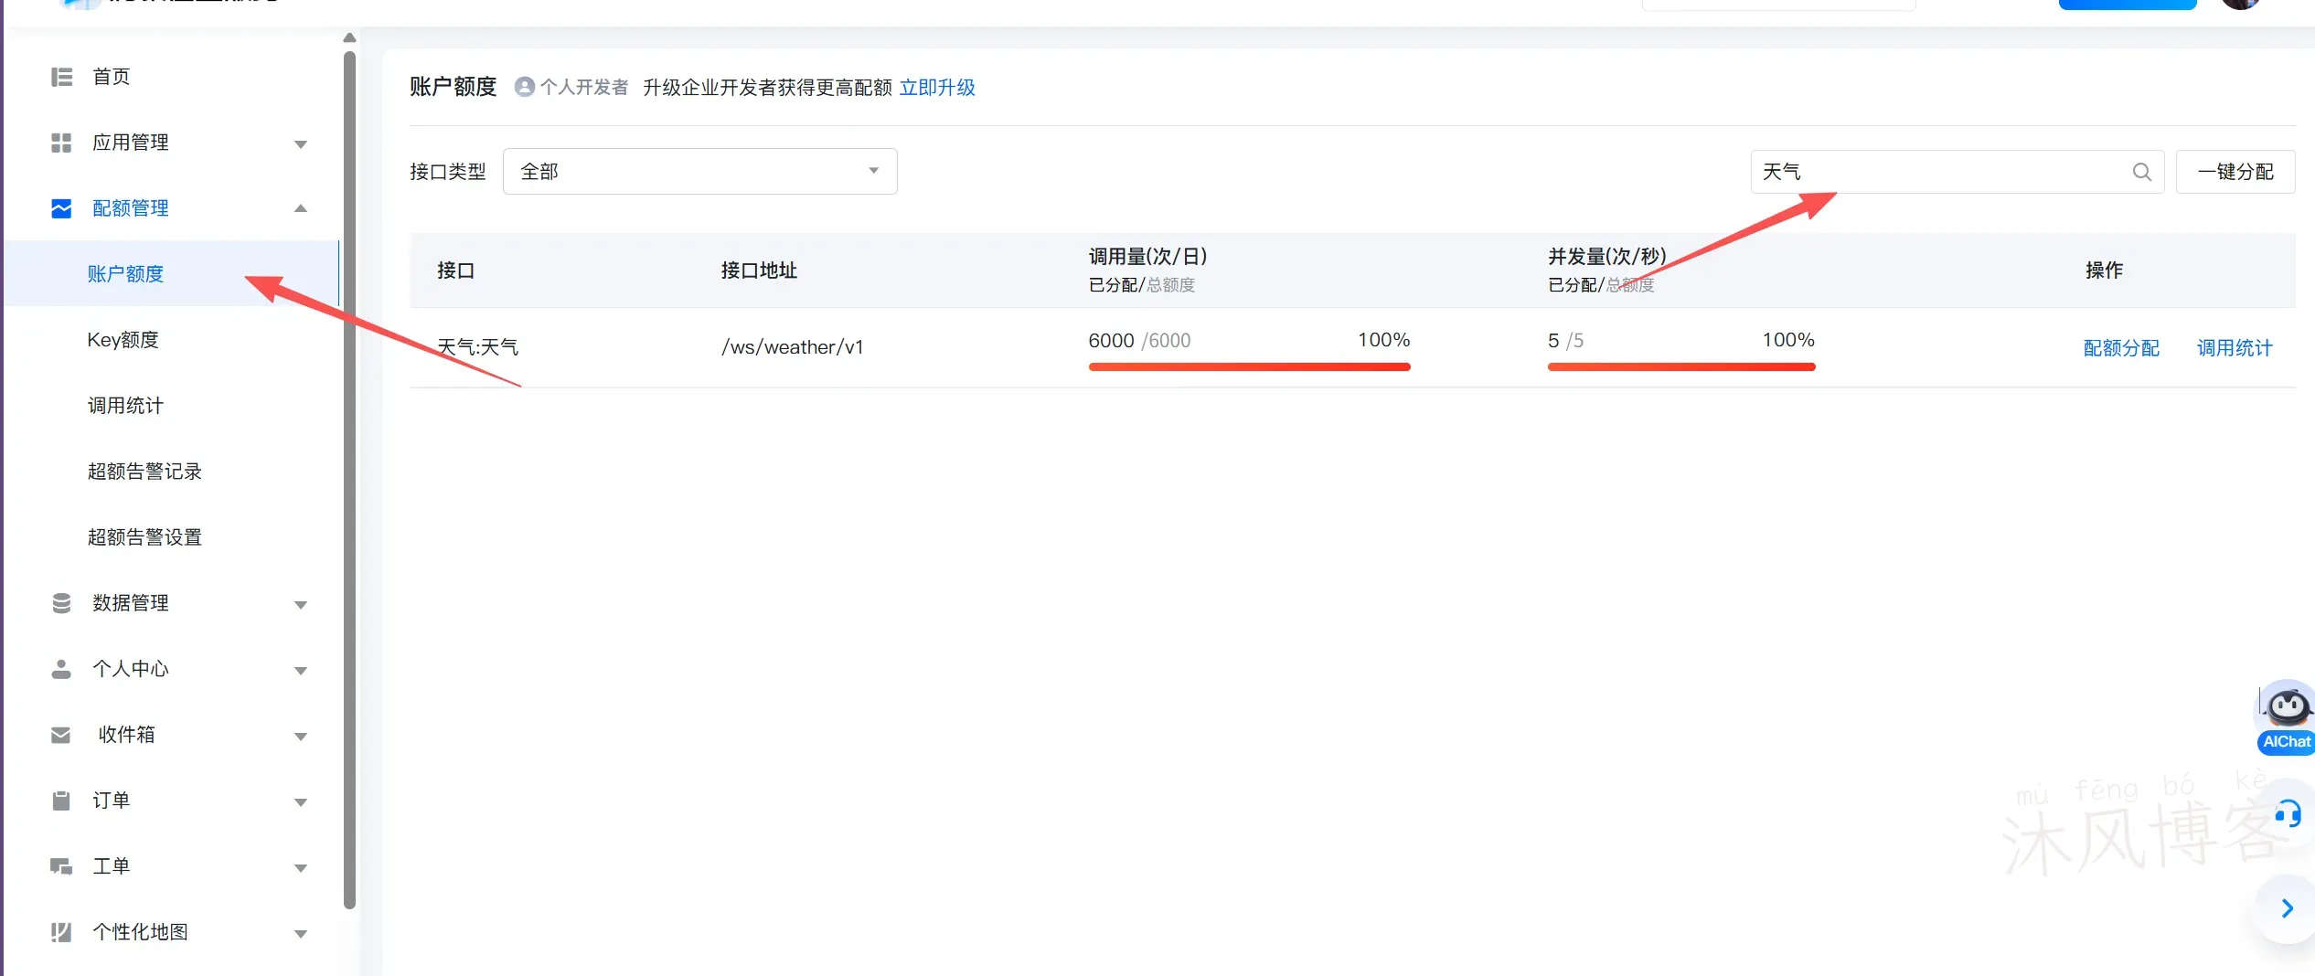Click the 个人中心 user icon

[60, 669]
